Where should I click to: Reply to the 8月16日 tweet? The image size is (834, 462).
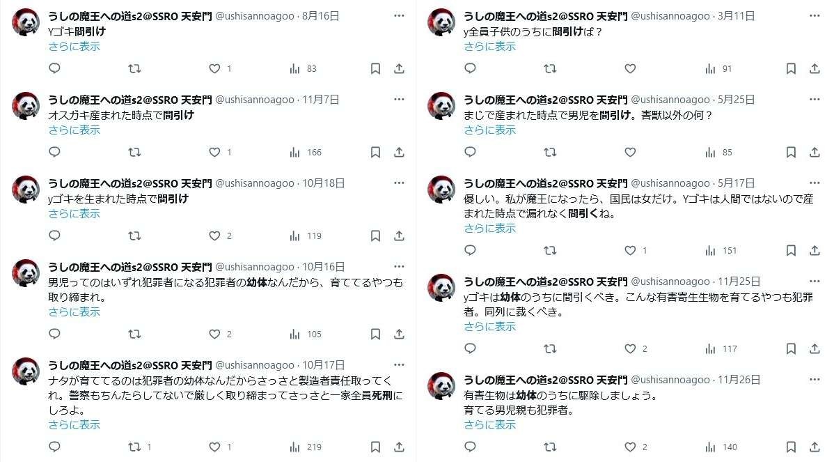[x=54, y=69]
